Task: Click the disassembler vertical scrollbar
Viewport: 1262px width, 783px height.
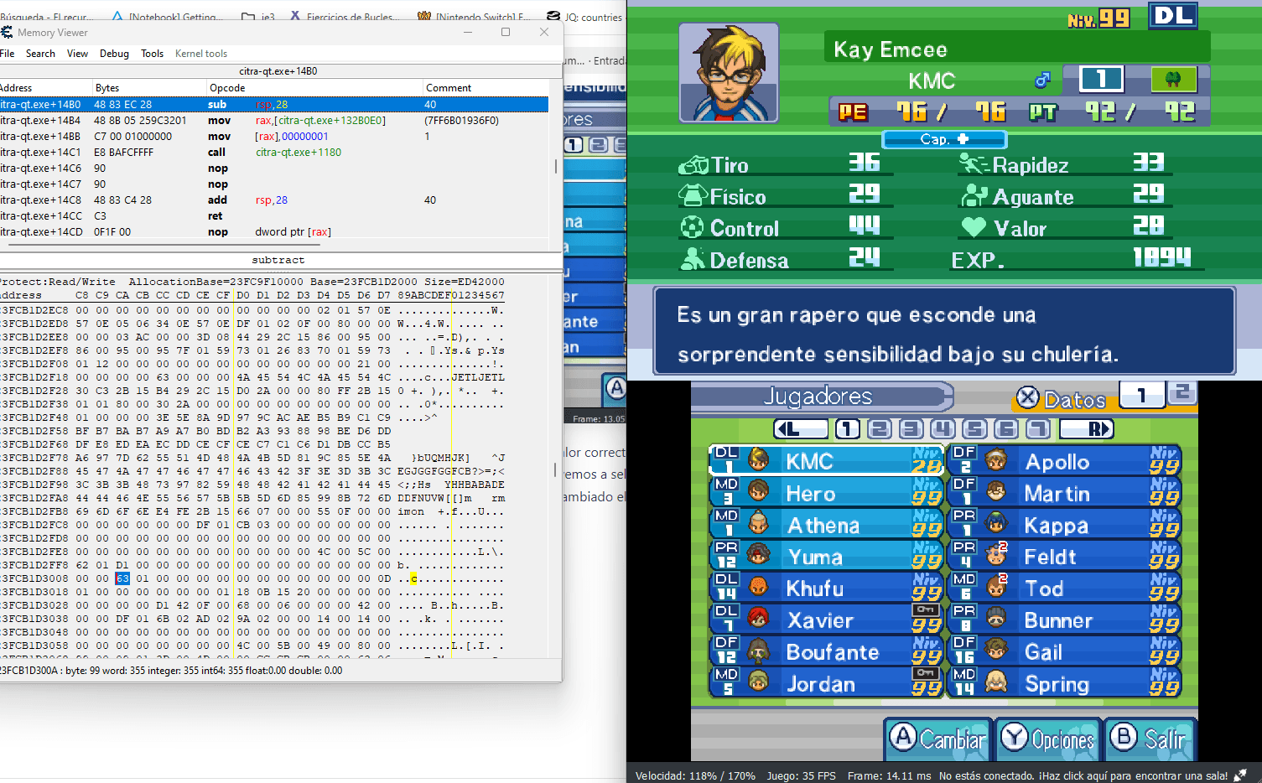Action: [x=555, y=167]
